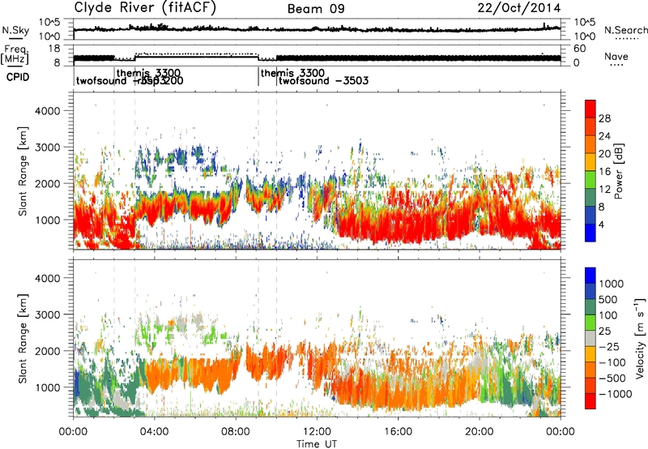The image size is (648, 449).
Task: Select the '-25' label on Velocity color bar
Action: click(x=609, y=346)
